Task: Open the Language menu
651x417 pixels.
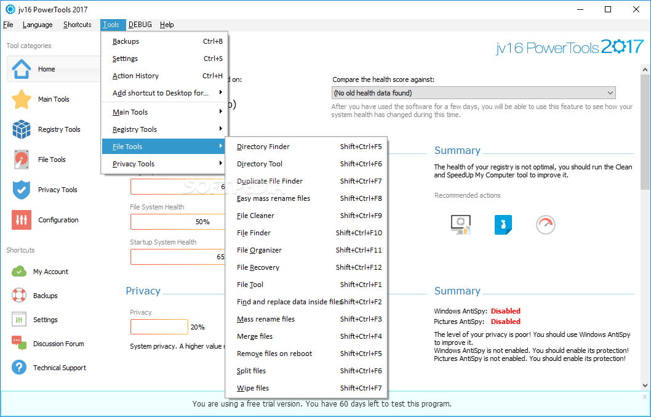Action: (x=38, y=25)
